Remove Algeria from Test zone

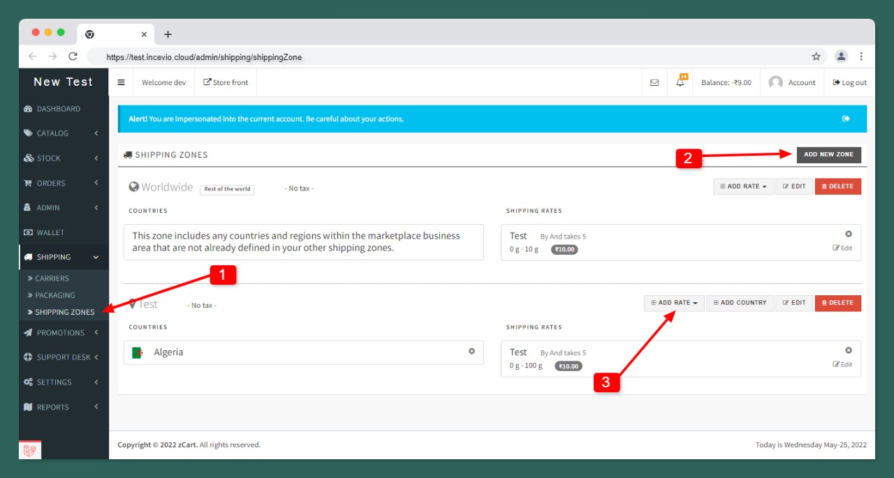471,352
